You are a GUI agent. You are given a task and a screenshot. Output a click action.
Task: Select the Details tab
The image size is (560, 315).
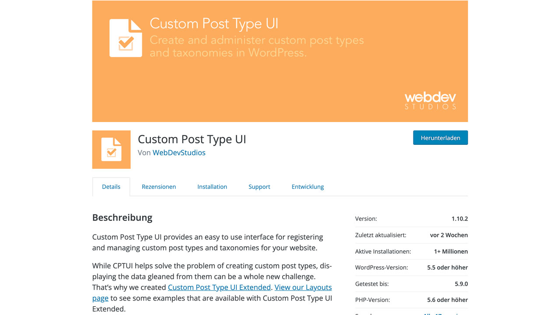(x=111, y=186)
